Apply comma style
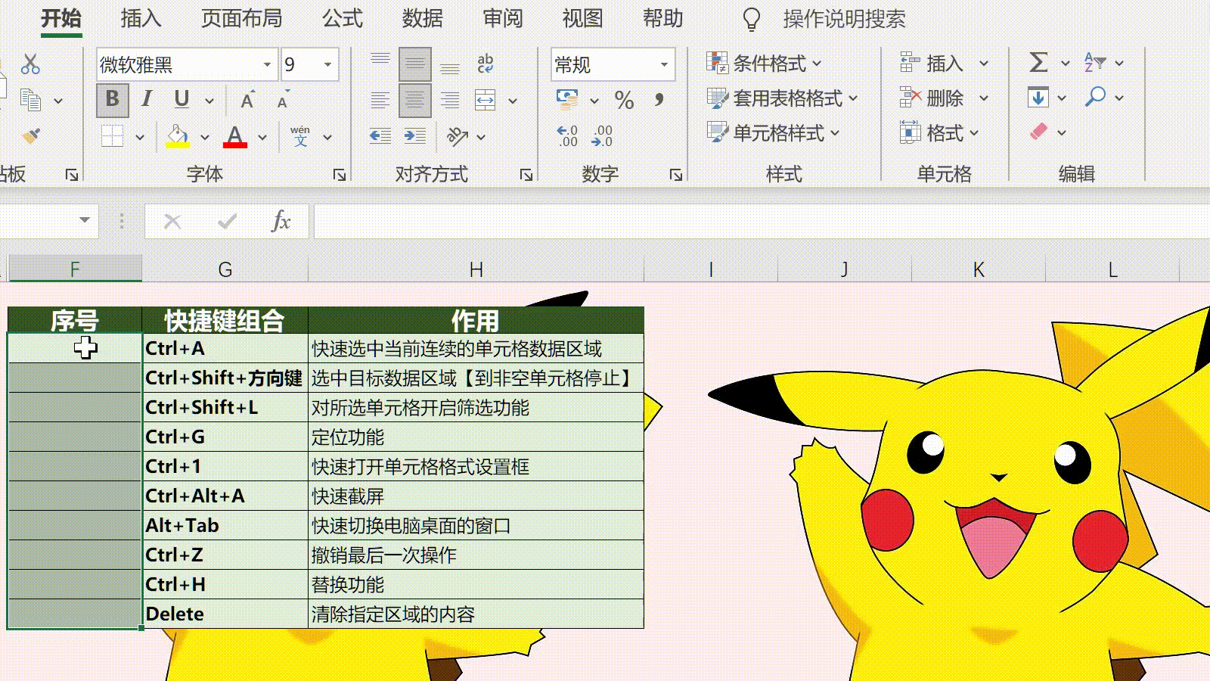 click(659, 100)
